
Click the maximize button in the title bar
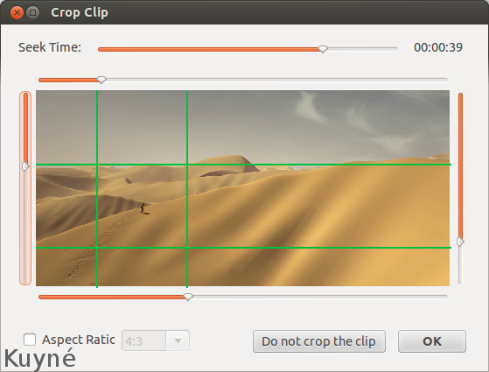click(32, 13)
